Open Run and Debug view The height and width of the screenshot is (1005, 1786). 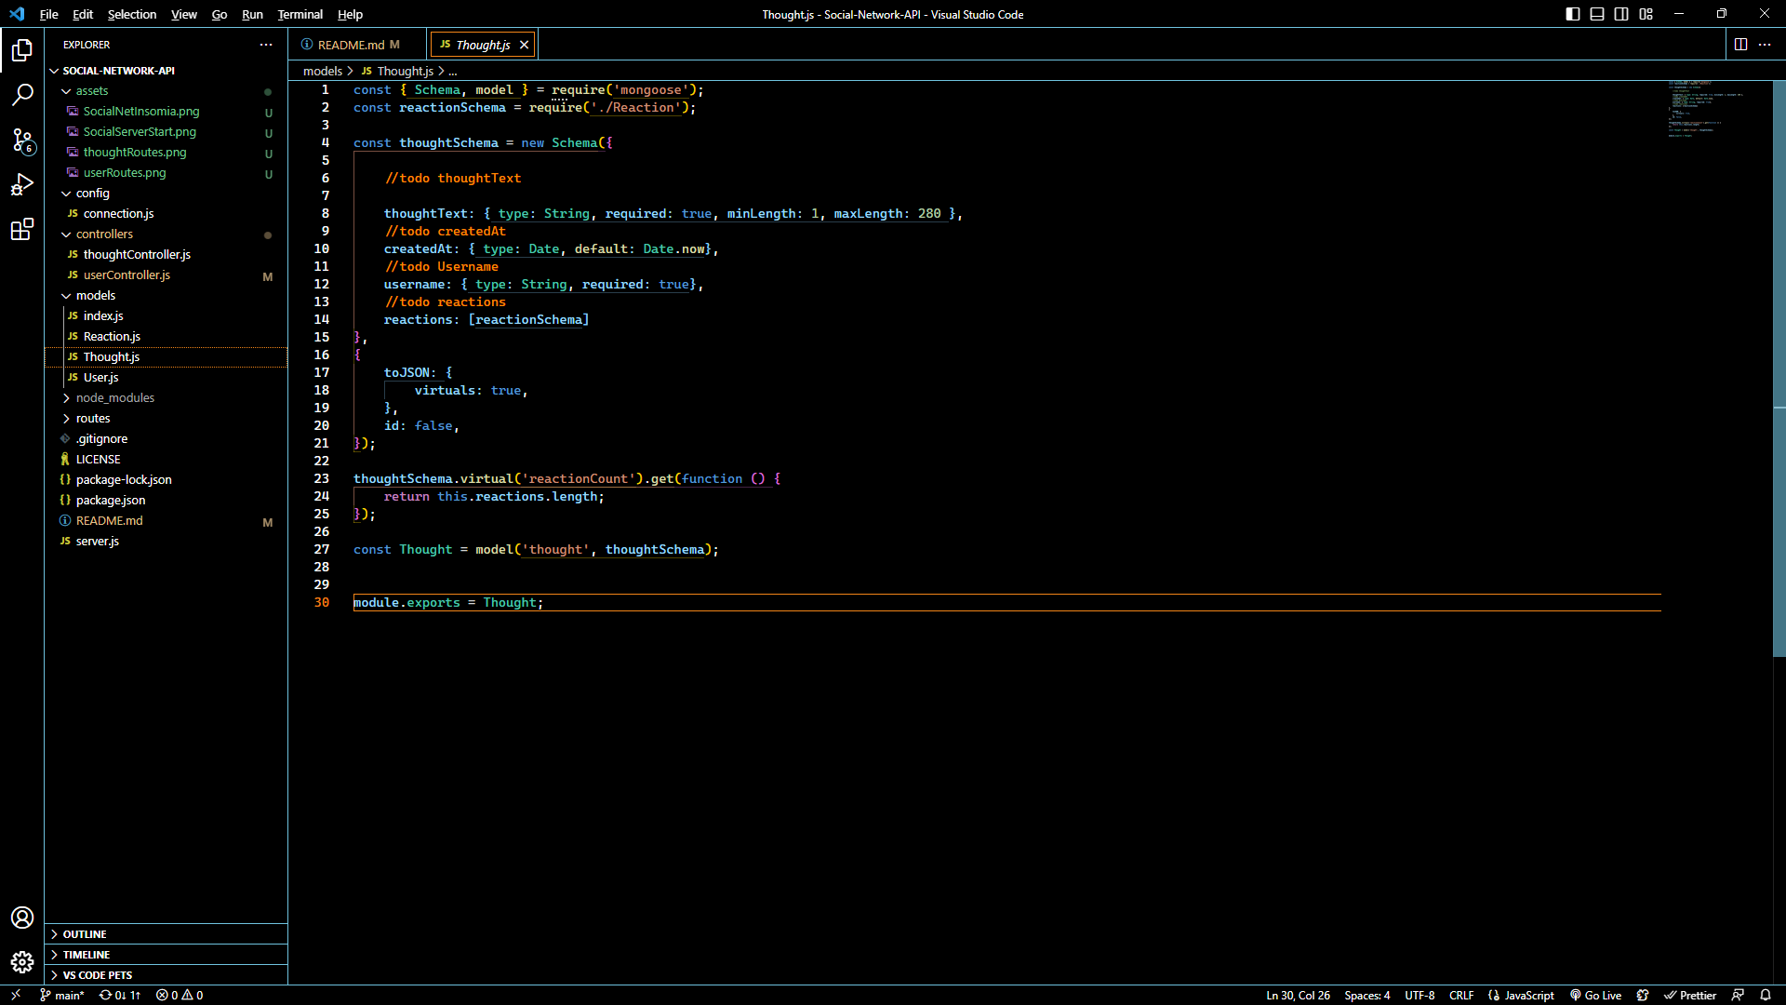pyautogui.click(x=22, y=184)
